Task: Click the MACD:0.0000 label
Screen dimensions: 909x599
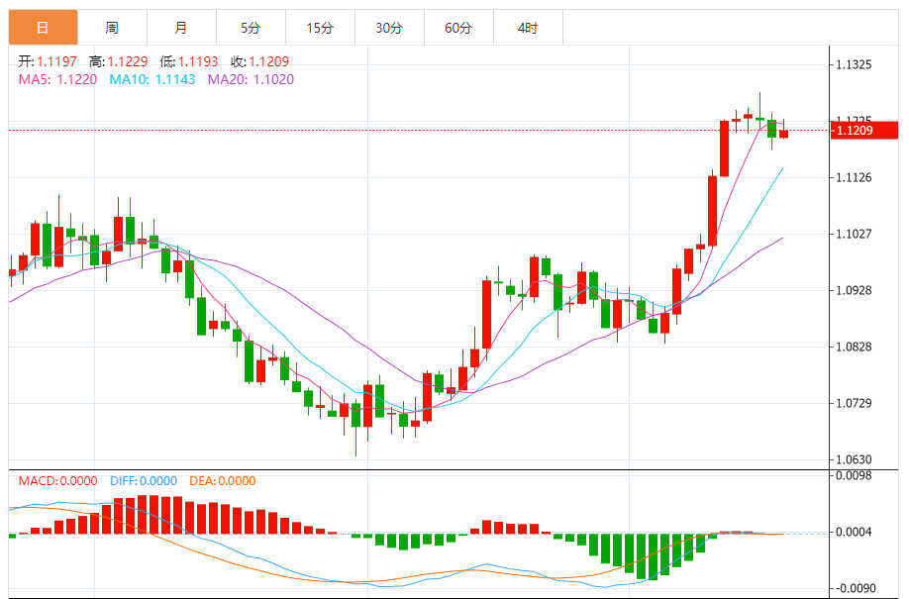Action: (x=58, y=481)
